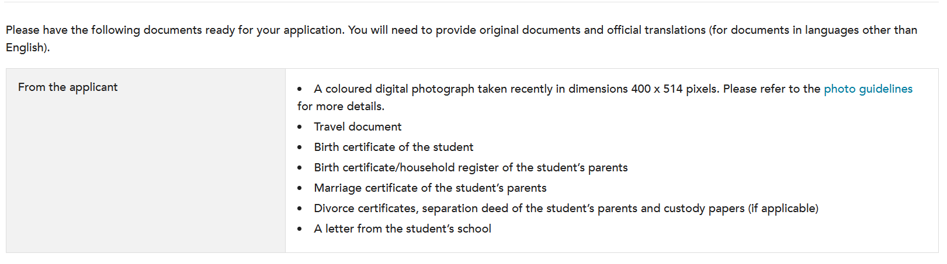Select the "Travel document" list item
Screen dimensions: 947x264
pyautogui.click(x=358, y=126)
